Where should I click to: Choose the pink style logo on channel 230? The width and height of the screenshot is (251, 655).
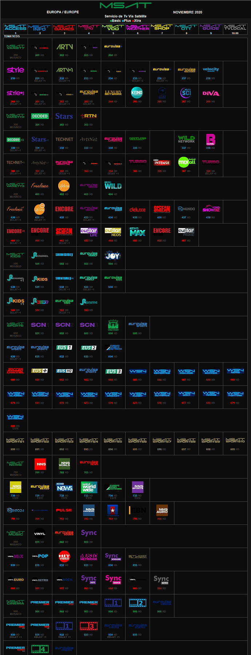pos(16,70)
